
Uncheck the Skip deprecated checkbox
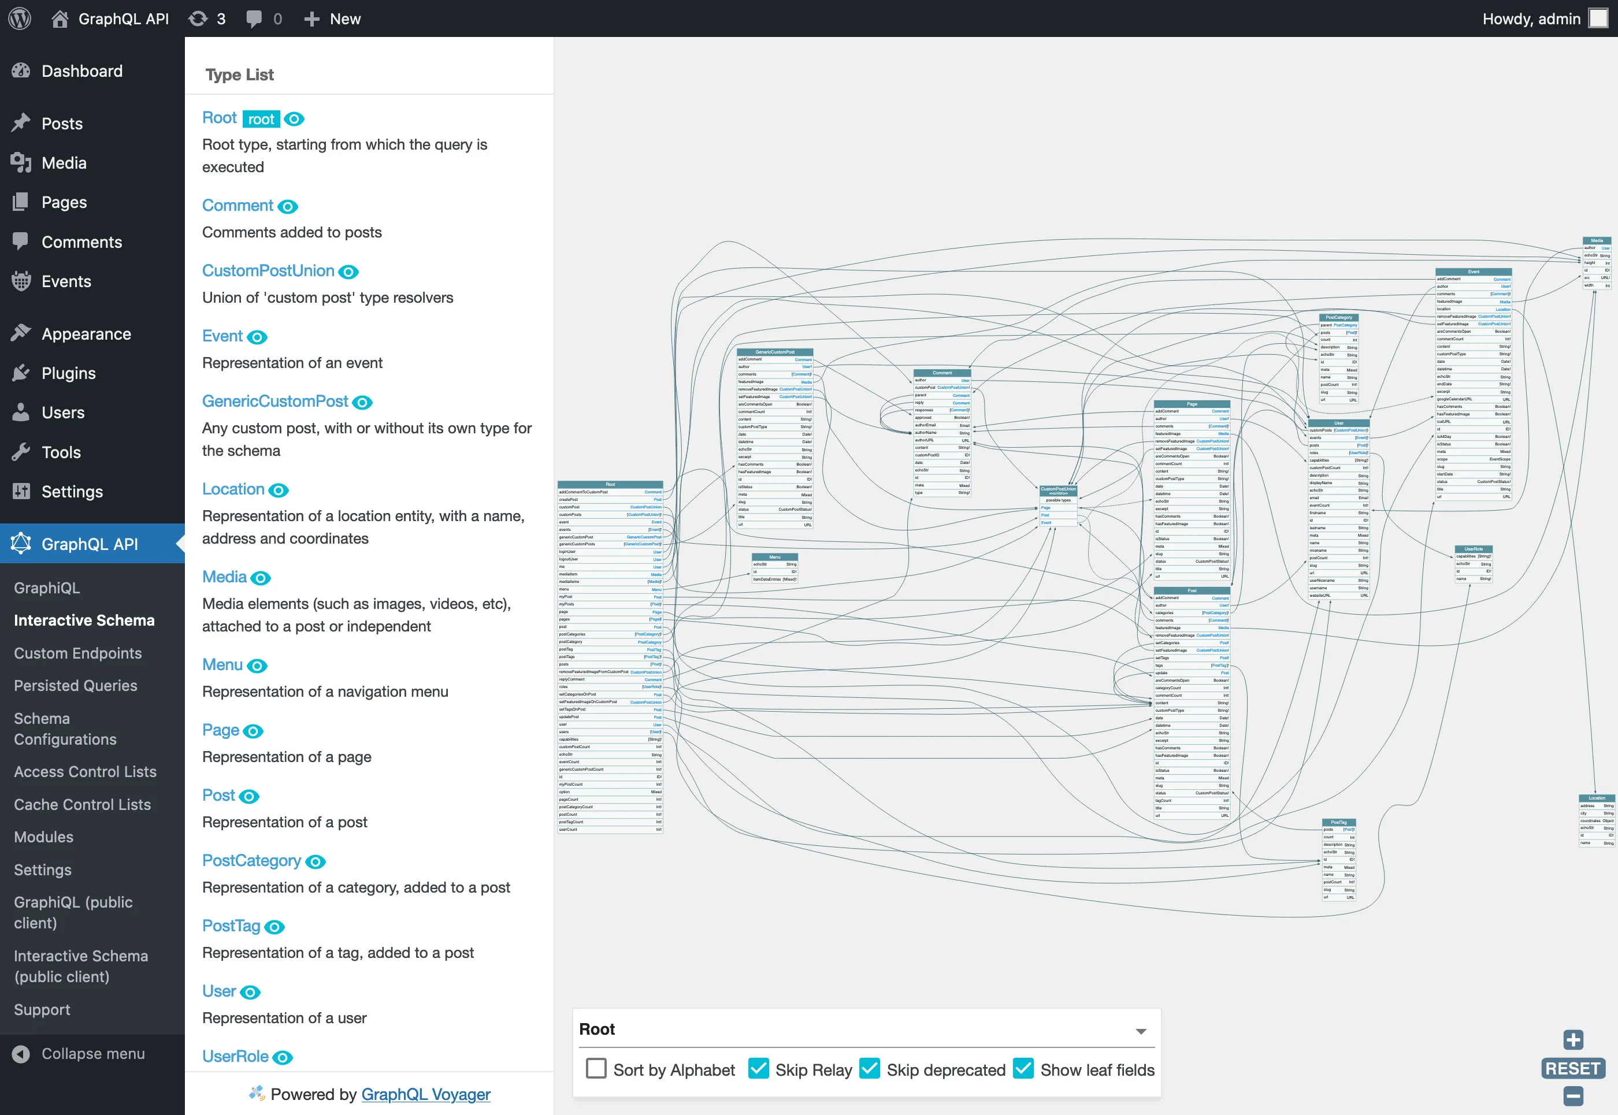coord(869,1069)
